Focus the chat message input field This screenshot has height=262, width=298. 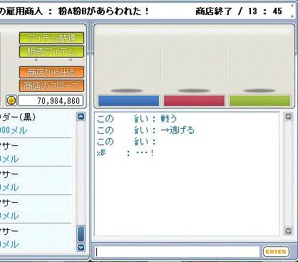click(x=177, y=252)
